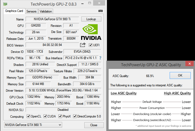195x131 pixels.
Task: Click the Technology field 28 nm
Action: pyautogui.click(x=36, y=32)
